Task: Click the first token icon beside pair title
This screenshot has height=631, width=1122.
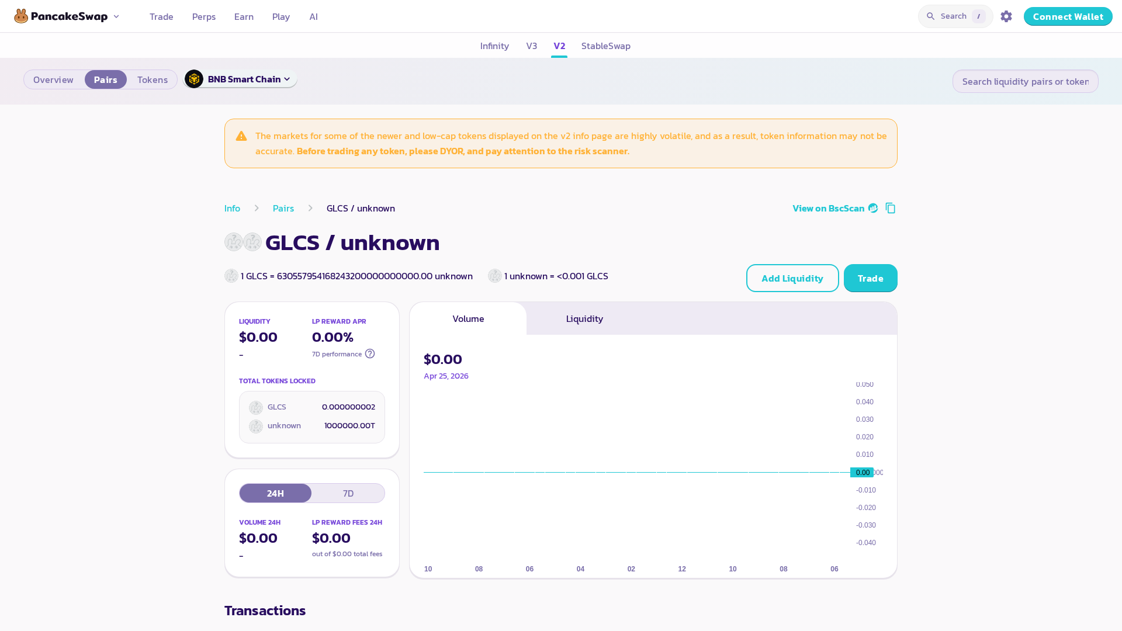Action: pos(234,242)
